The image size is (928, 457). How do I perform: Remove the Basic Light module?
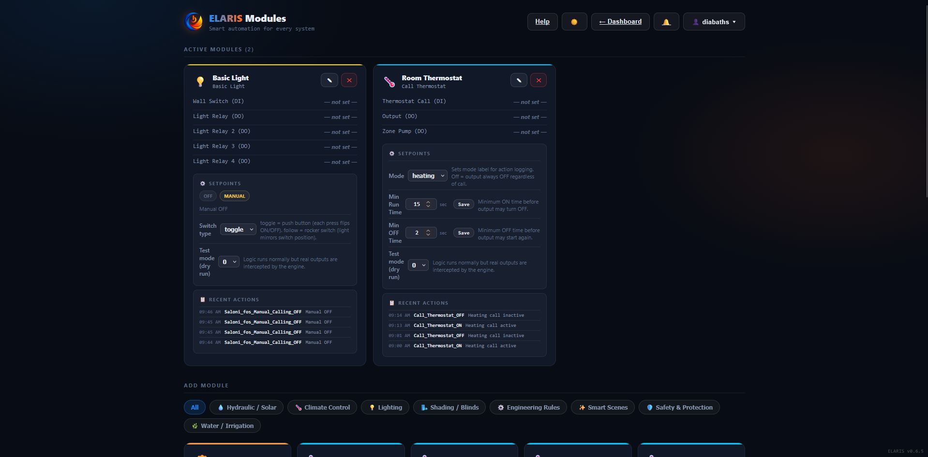[349, 80]
